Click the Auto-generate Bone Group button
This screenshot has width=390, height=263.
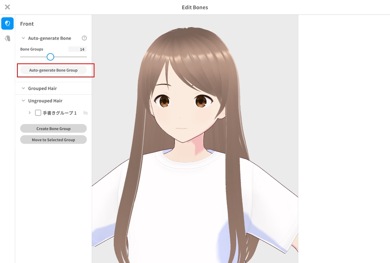coord(53,70)
